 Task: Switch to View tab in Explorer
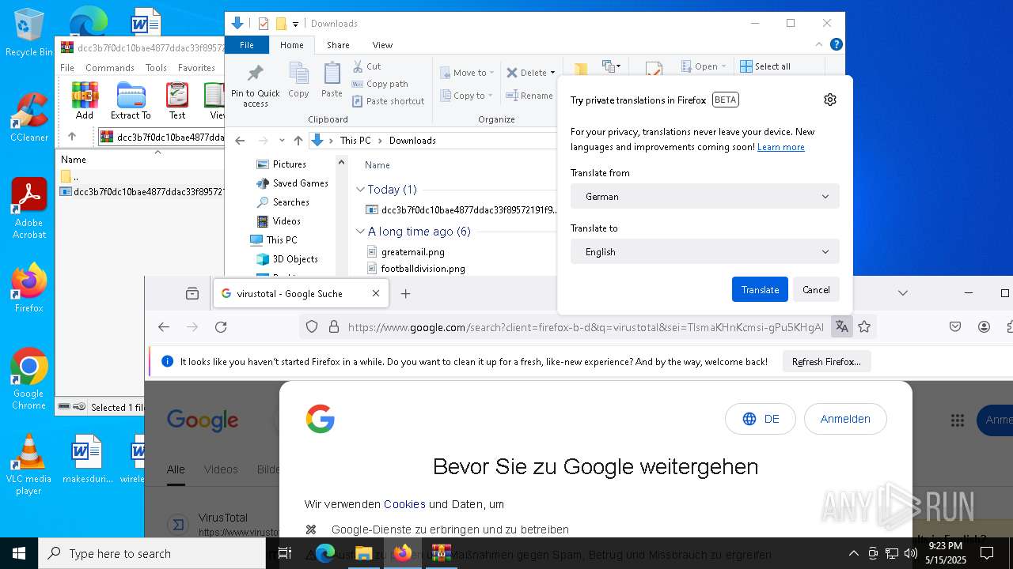(382, 45)
